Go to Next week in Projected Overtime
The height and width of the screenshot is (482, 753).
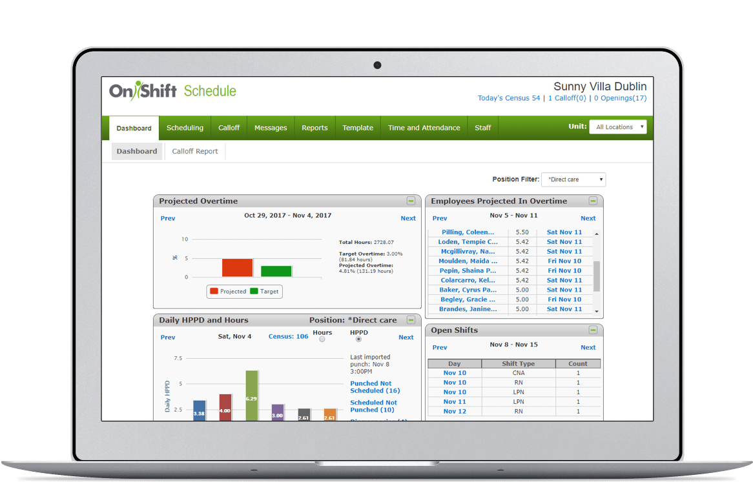tap(408, 218)
